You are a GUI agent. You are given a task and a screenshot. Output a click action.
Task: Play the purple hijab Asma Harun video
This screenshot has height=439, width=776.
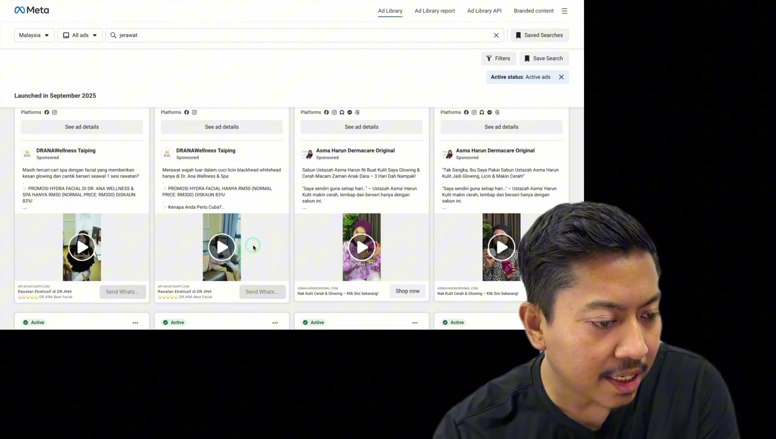(x=362, y=247)
